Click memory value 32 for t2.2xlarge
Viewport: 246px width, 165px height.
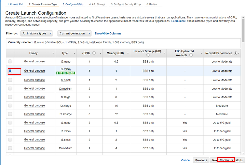(116, 114)
